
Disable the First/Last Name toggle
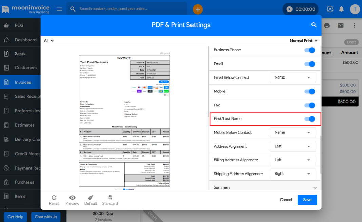point(309,119)
